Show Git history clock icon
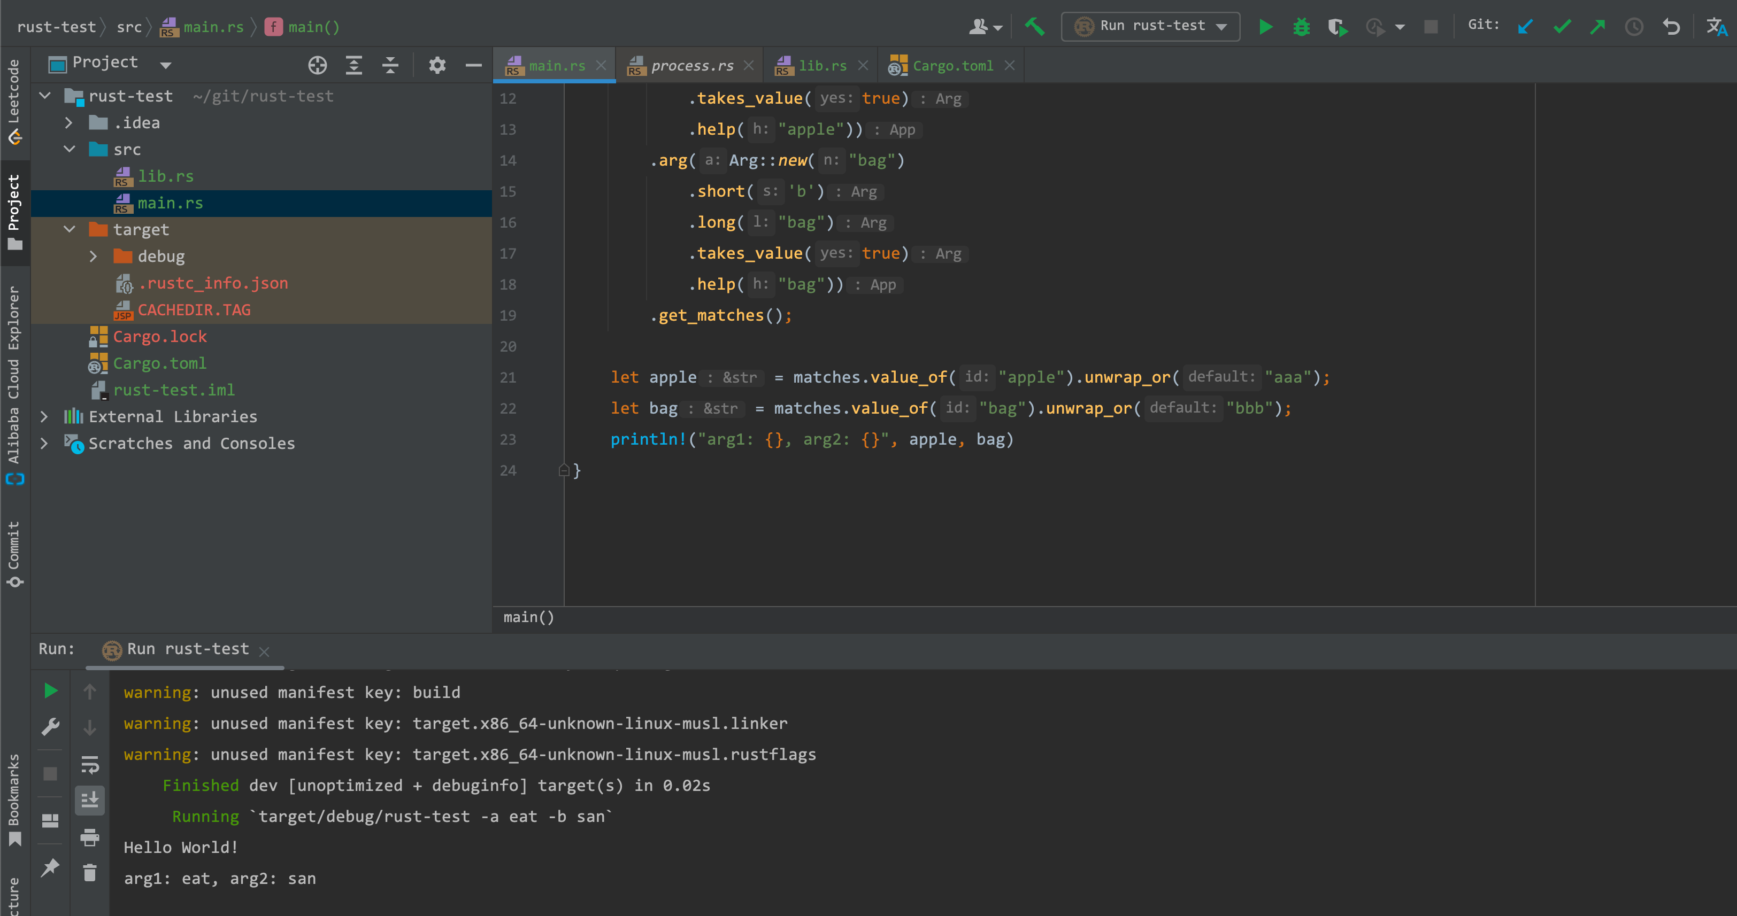 tap(1634, 26)
